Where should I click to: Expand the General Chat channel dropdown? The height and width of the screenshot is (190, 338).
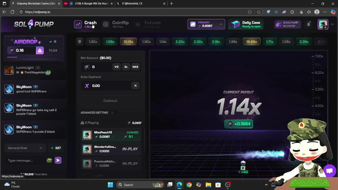[25, 148]
